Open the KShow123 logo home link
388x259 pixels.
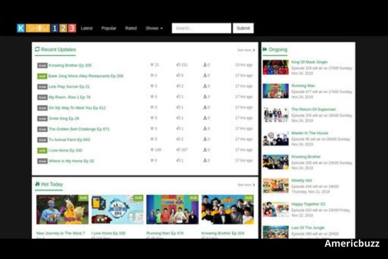coord(46,28)
